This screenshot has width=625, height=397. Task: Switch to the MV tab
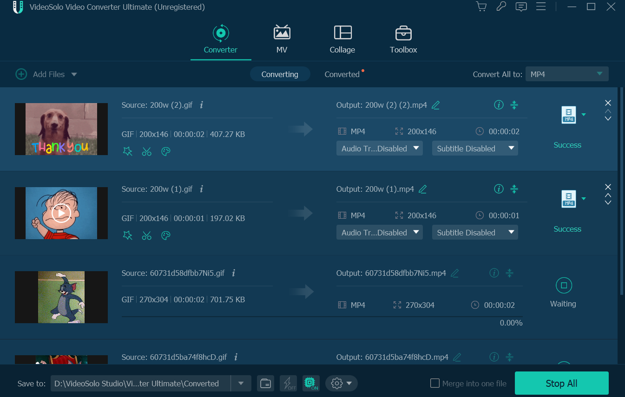click(x=282, y=39)
